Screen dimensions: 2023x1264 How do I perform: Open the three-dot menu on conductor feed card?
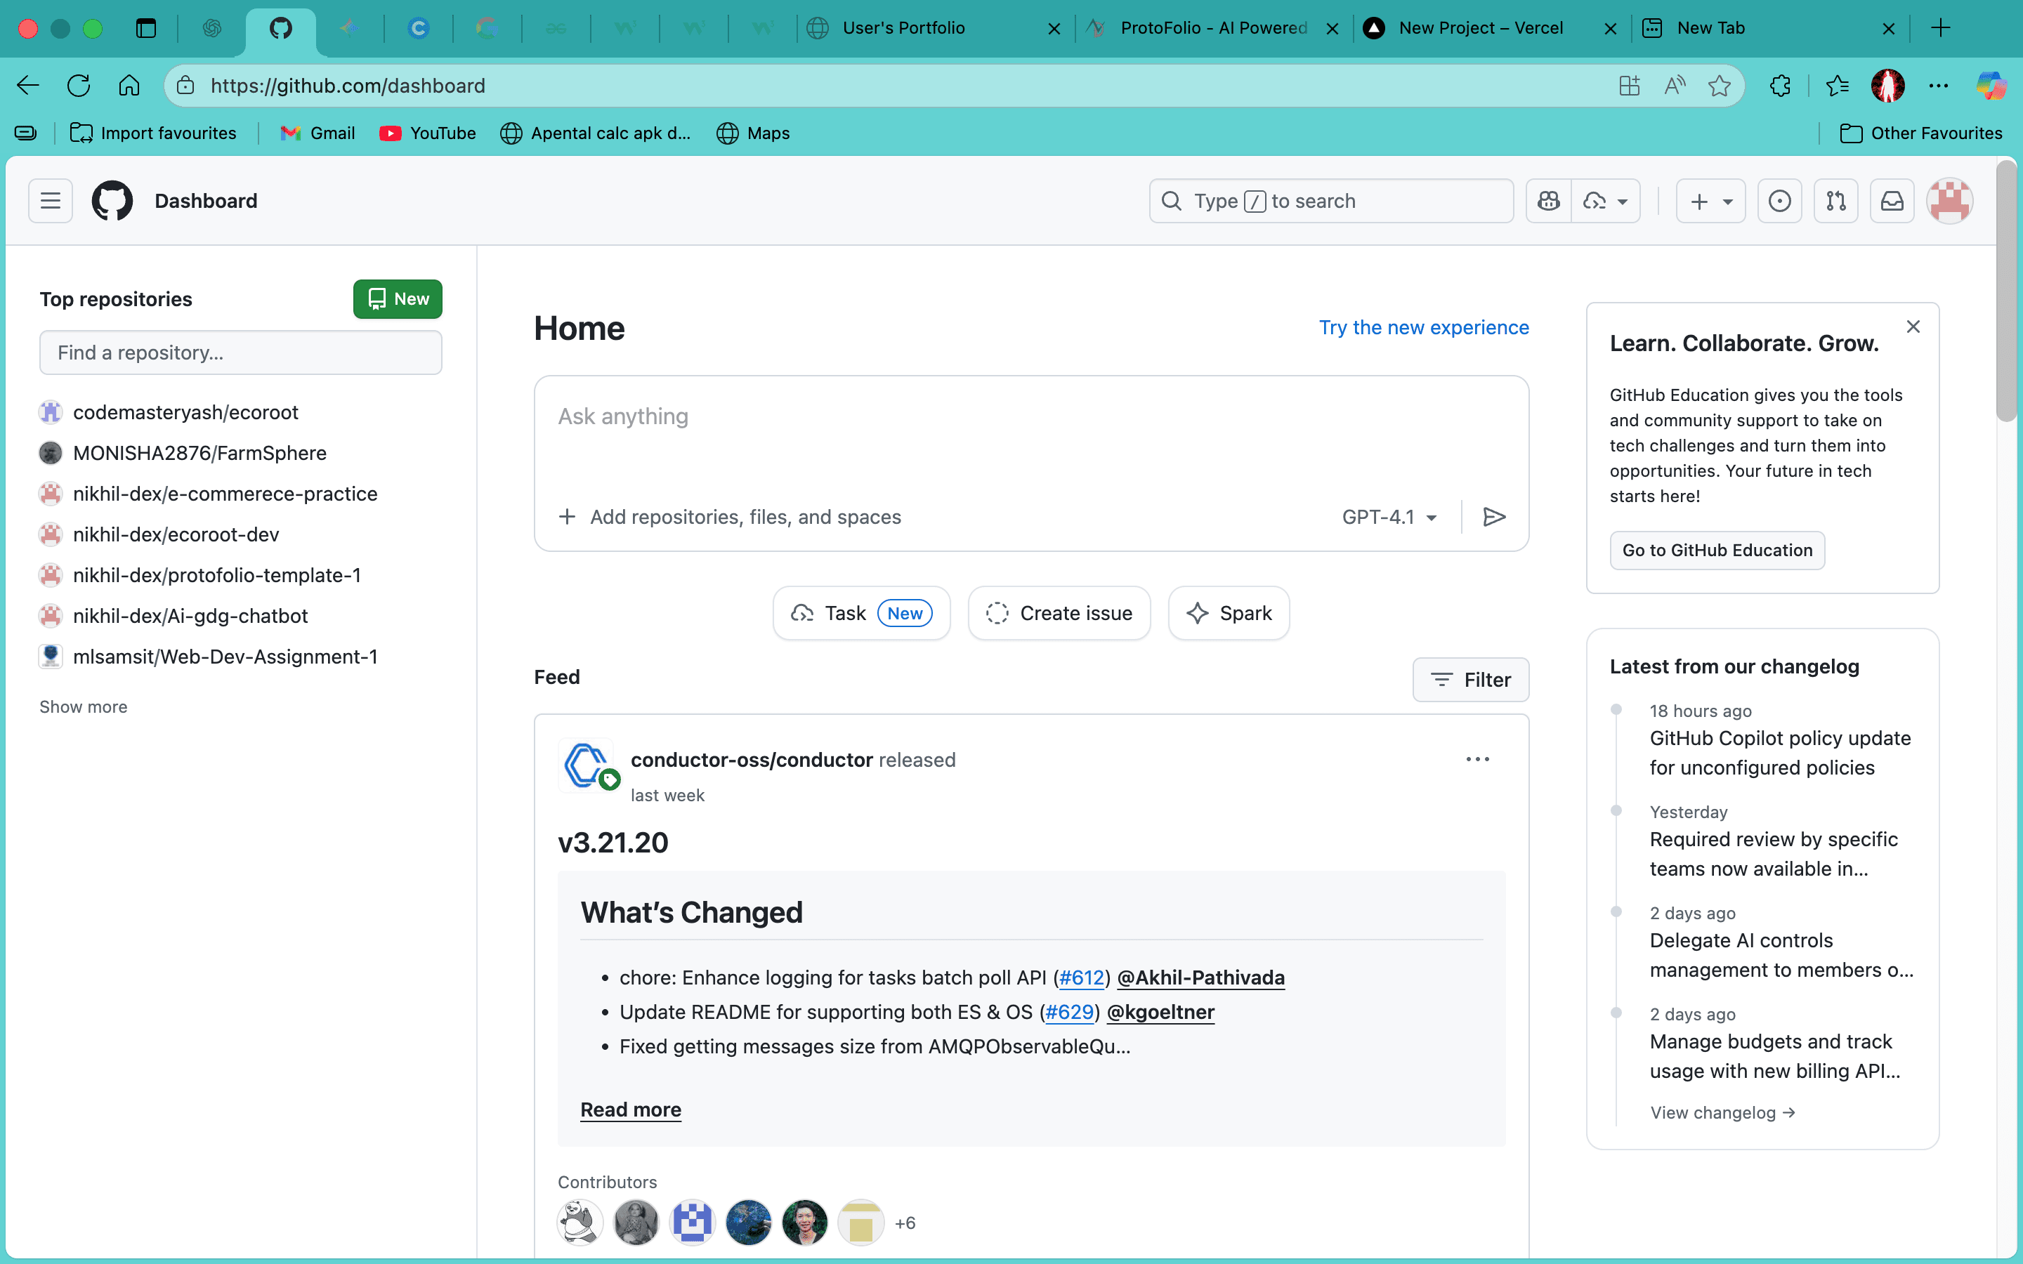click(1477, 759)
